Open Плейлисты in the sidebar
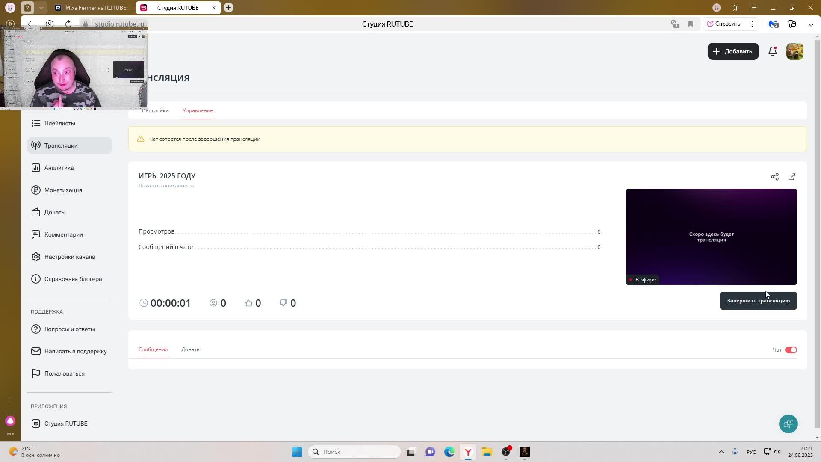The height and width of the screenshot is (462, 821). pos(59,123)
